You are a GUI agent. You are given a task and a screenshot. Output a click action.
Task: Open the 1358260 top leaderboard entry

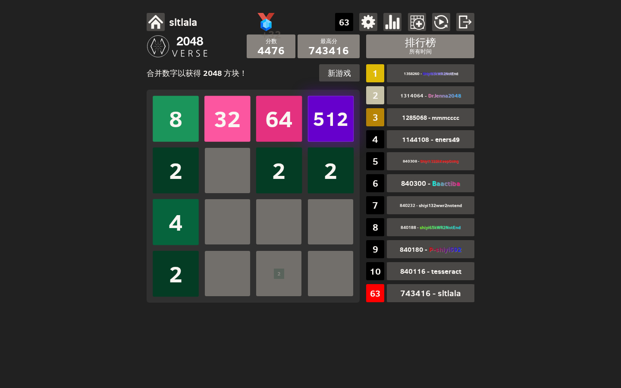[430, 73]
